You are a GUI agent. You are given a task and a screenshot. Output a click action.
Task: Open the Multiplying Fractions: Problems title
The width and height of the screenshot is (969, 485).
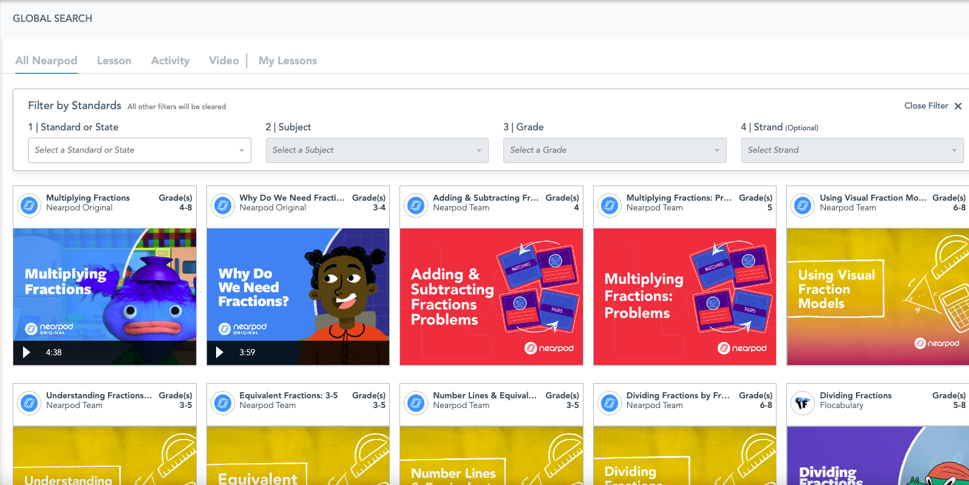click(x=679, y=198)
